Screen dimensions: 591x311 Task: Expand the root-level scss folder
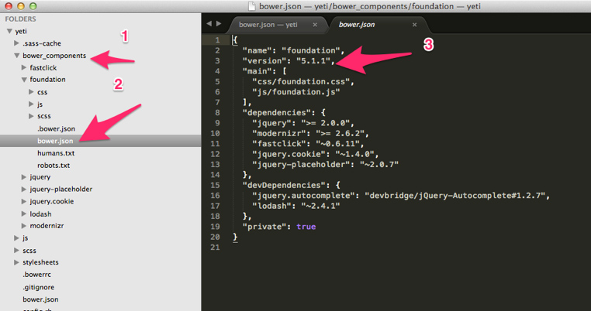coord(16,250)
